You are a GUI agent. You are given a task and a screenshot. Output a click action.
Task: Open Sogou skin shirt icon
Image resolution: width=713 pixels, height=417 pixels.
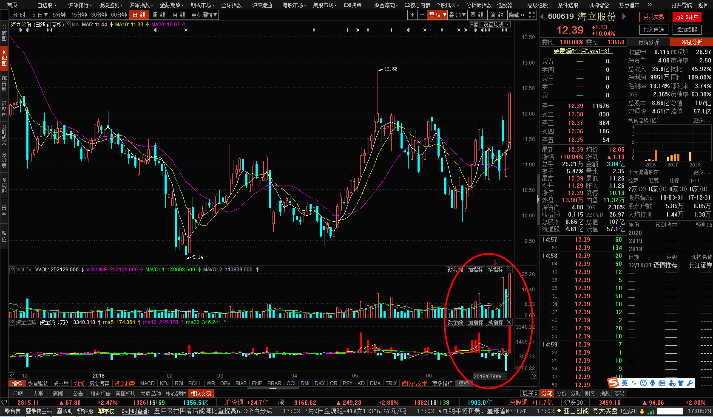pos(681,383)
